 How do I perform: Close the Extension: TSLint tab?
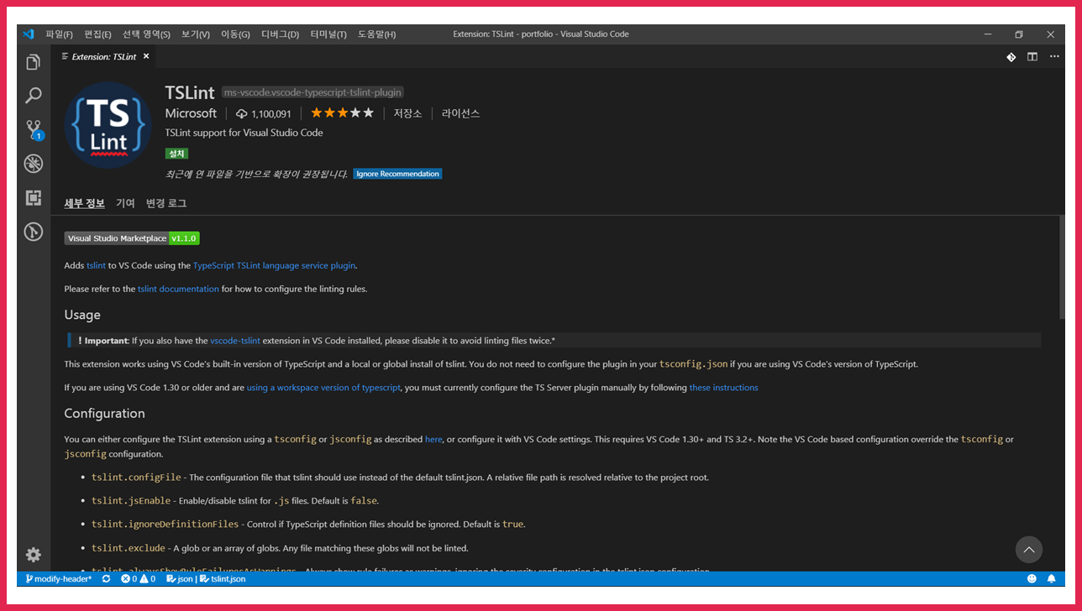145,57
